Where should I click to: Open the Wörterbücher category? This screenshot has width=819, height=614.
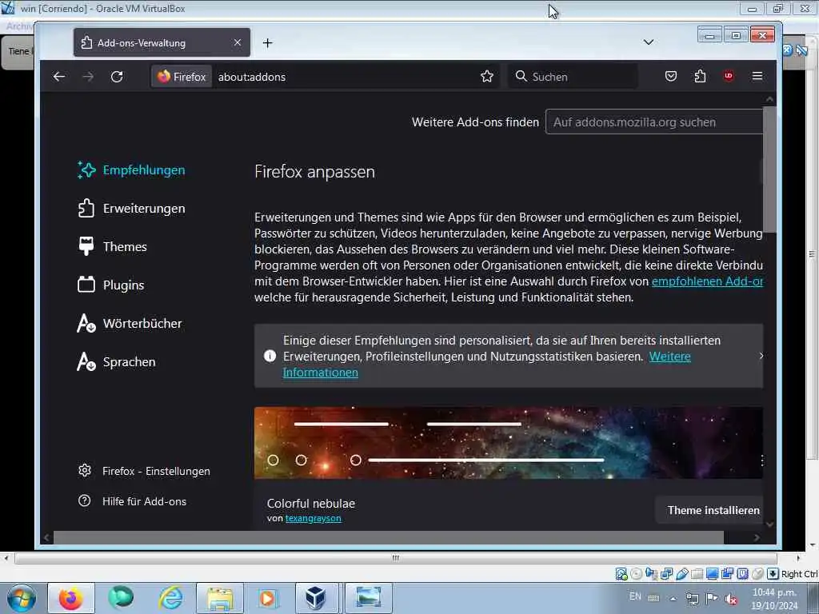(x=130, y=323)
